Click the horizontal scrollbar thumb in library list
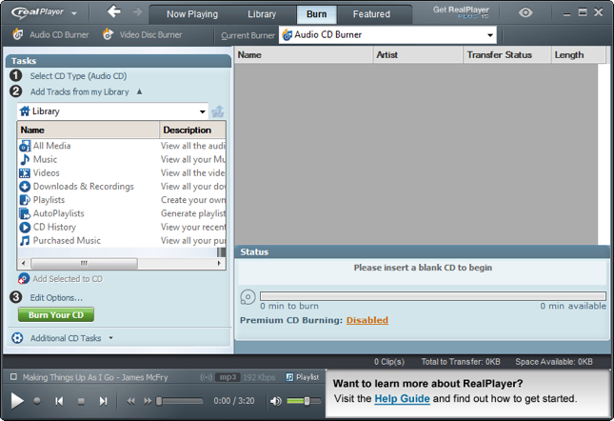The image size is (614, 421). [84, 263]
